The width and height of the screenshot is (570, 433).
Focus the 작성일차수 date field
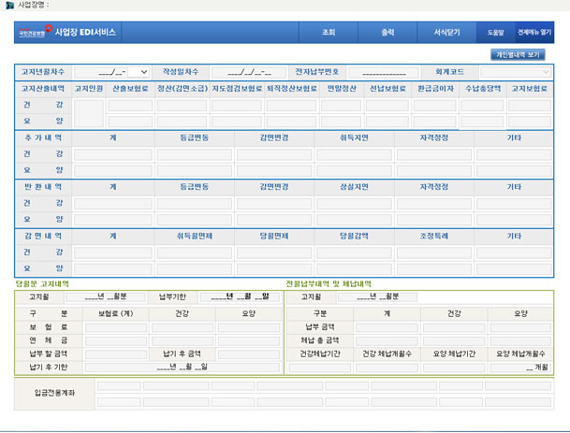pos(249,72)
